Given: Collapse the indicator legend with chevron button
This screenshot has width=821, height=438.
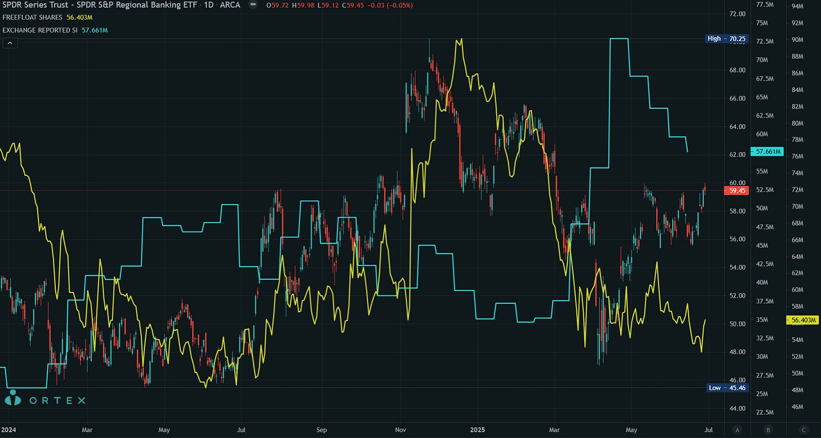Looking at the screenshot, I should click(10, 42).
